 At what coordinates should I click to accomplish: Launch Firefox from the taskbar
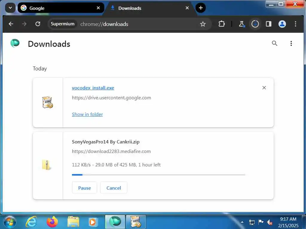tap(52, 222)
